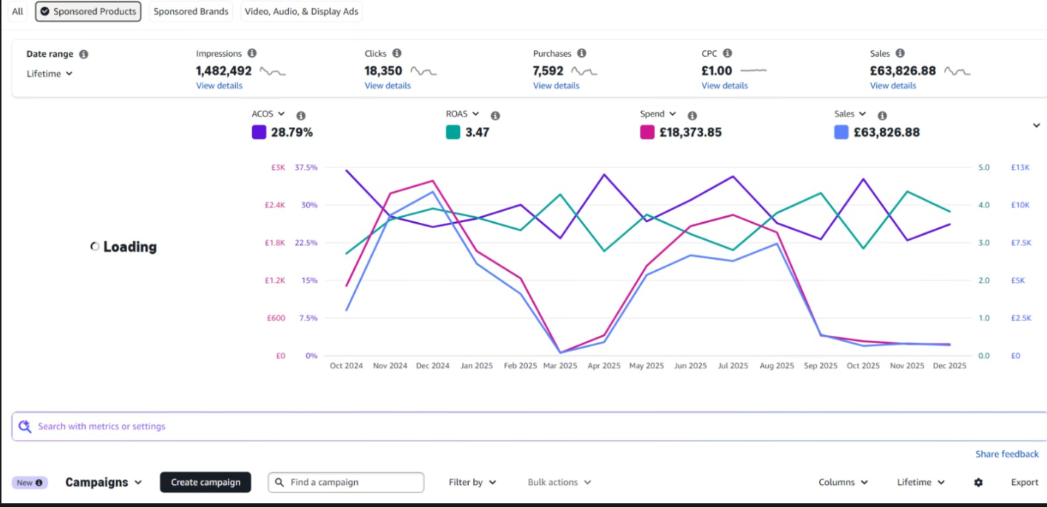Open info icon beside chart Sales metric
This screenshot has height=507, width=1047.
(x=882, y=116)
